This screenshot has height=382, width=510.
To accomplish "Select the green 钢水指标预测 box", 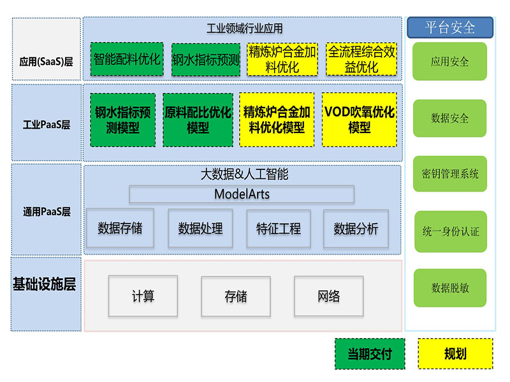I will (x=206, y=60).
